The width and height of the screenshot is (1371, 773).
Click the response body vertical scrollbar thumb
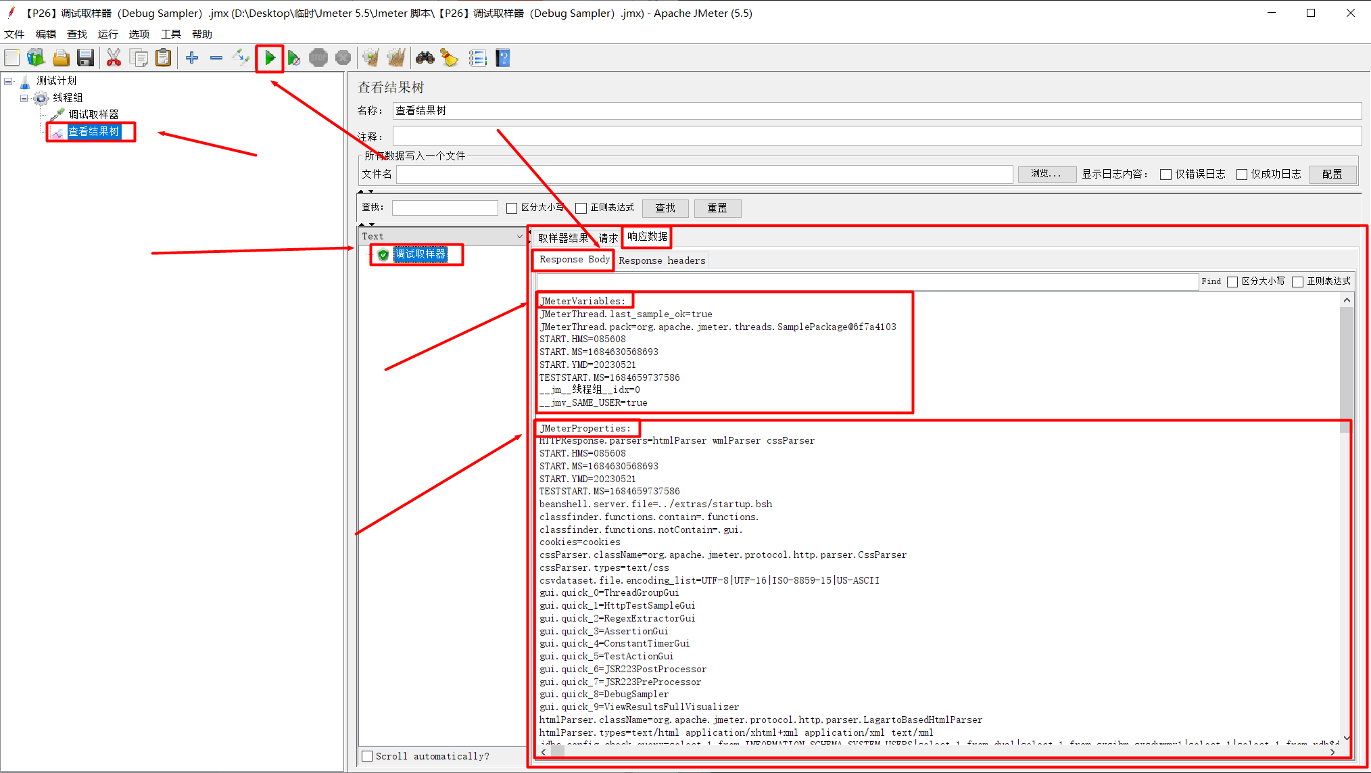(1346, 370)
